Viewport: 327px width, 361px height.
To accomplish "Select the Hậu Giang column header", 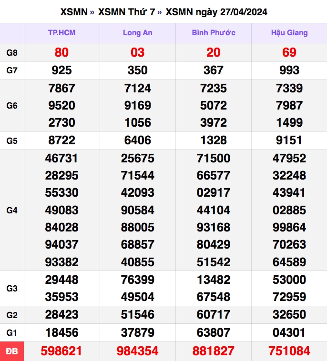I will pos(289,33).
